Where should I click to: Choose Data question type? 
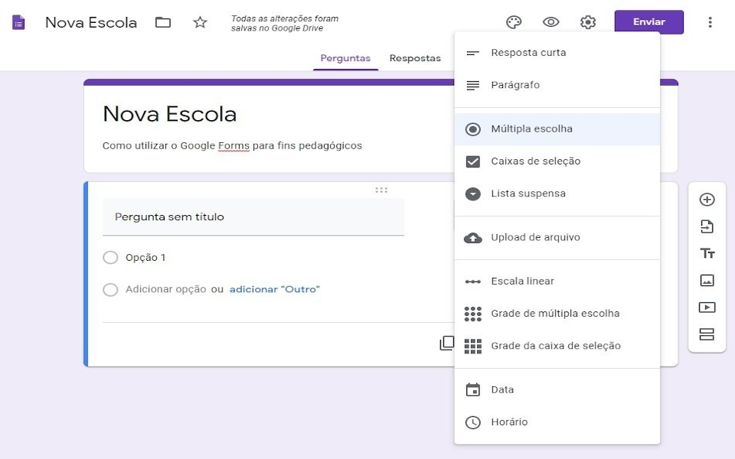(557, 389)
